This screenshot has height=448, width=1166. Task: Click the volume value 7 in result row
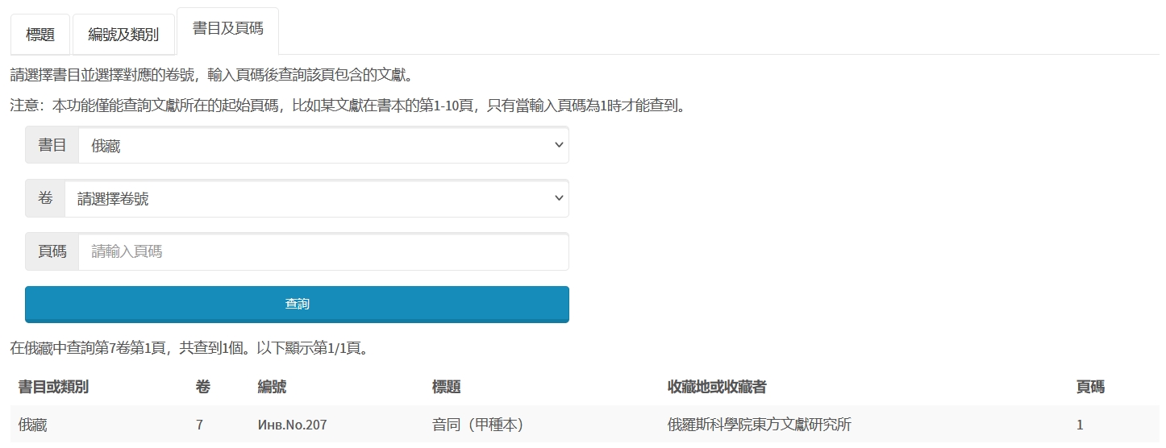pos(199,424)
